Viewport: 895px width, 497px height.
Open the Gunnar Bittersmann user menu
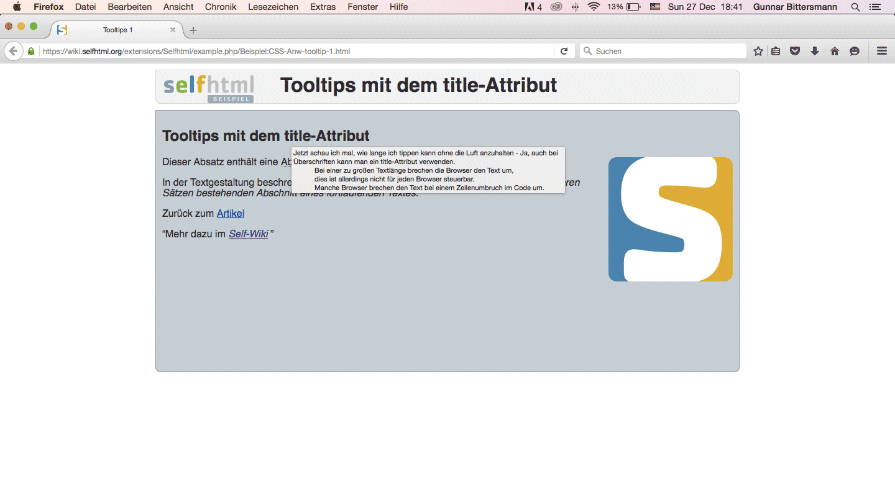pos(795,7)
